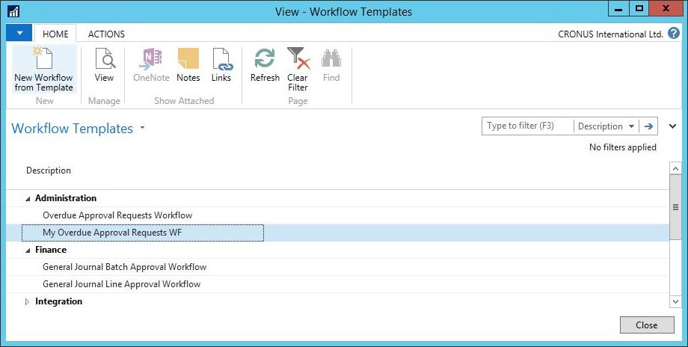The height and width of the screenshot is (347, 688).
Task: Click the No filters applied text
Action: point(623,147)
